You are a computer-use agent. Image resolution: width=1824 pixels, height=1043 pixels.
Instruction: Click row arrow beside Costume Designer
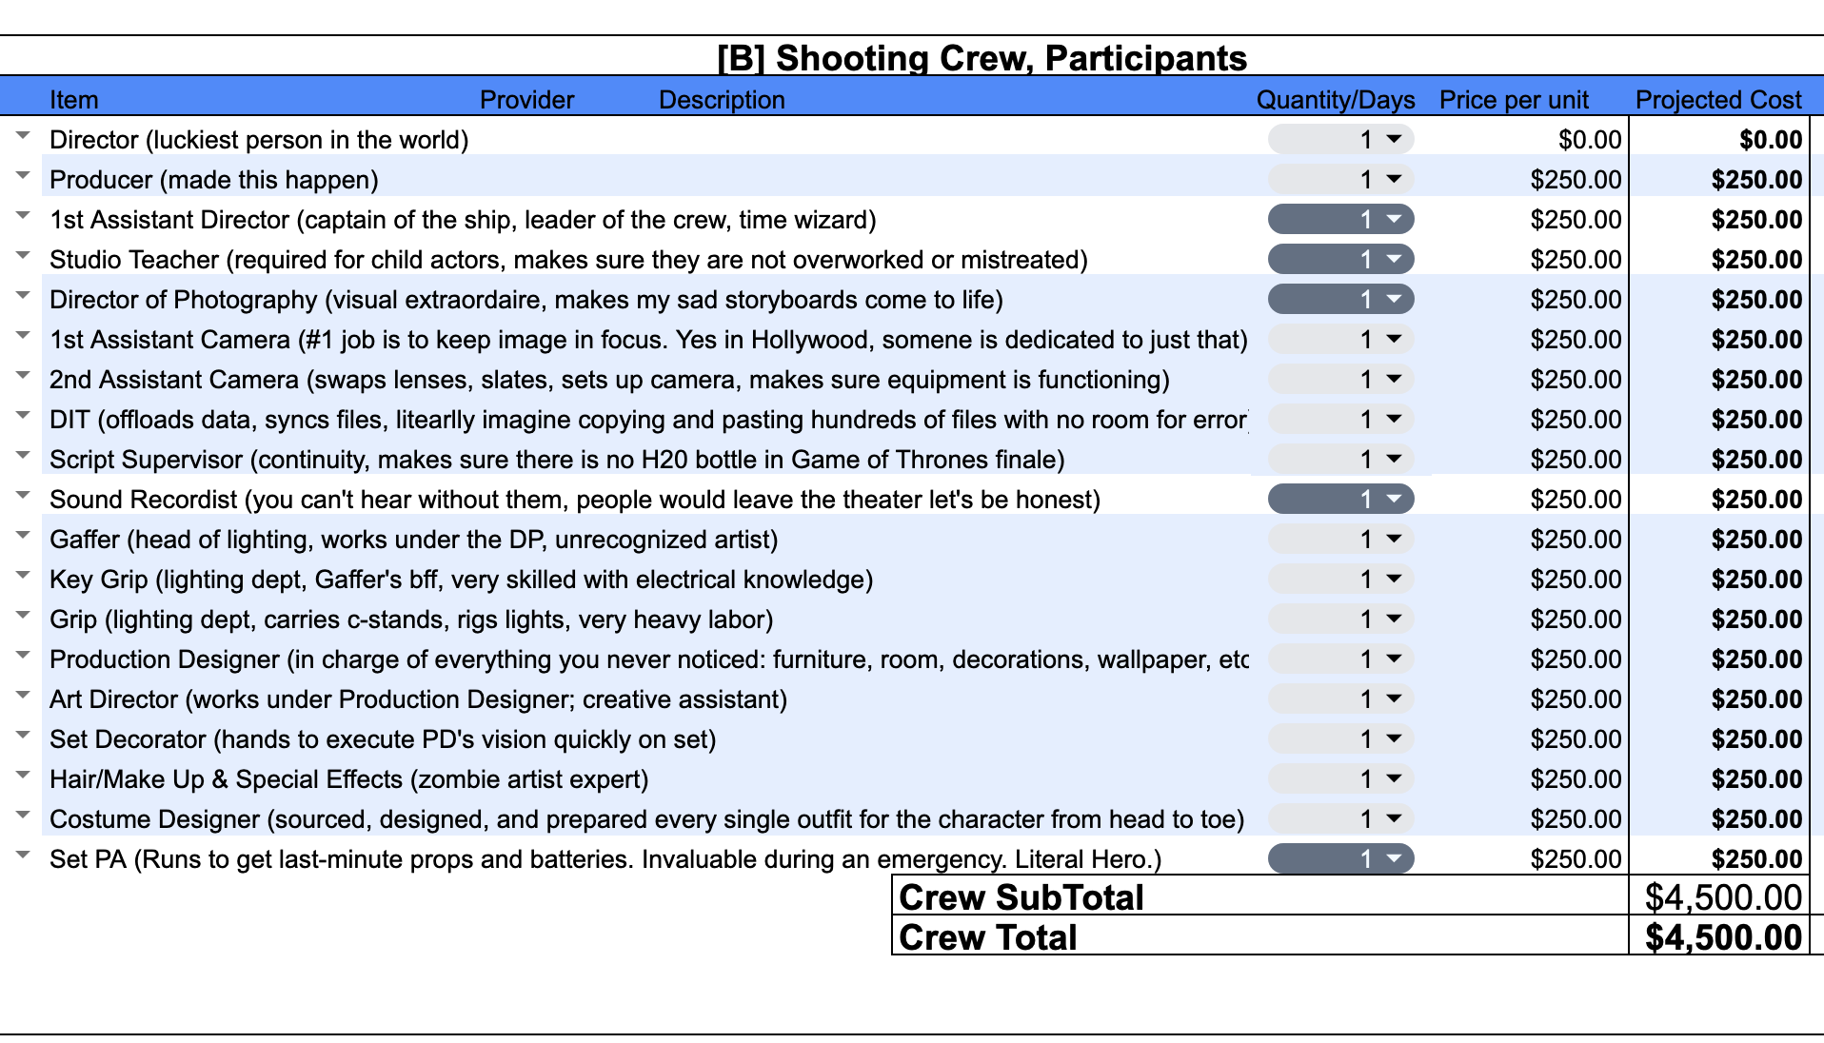pyautogui.click(x=24, y=817)
